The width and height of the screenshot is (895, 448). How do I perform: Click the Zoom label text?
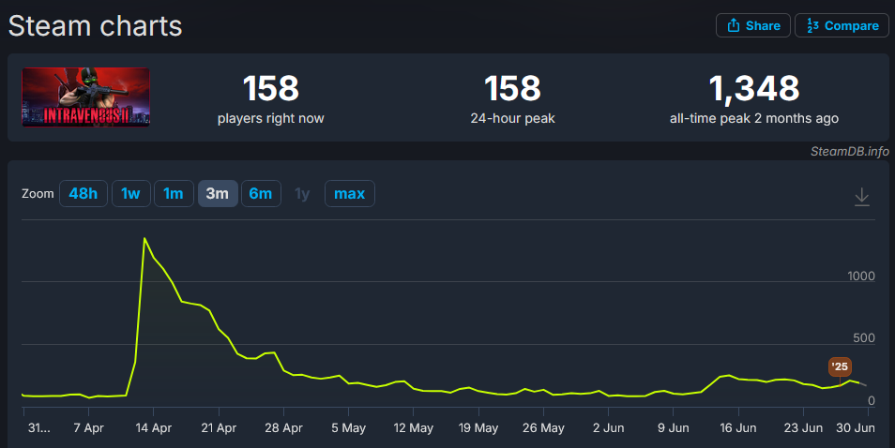pos(38,194)
